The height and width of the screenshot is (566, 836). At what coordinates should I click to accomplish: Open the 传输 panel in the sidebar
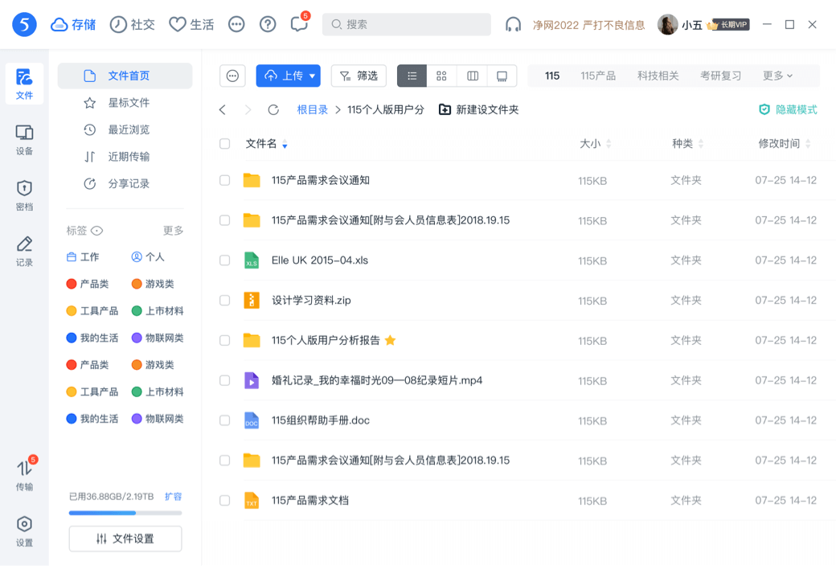[24, 476]
